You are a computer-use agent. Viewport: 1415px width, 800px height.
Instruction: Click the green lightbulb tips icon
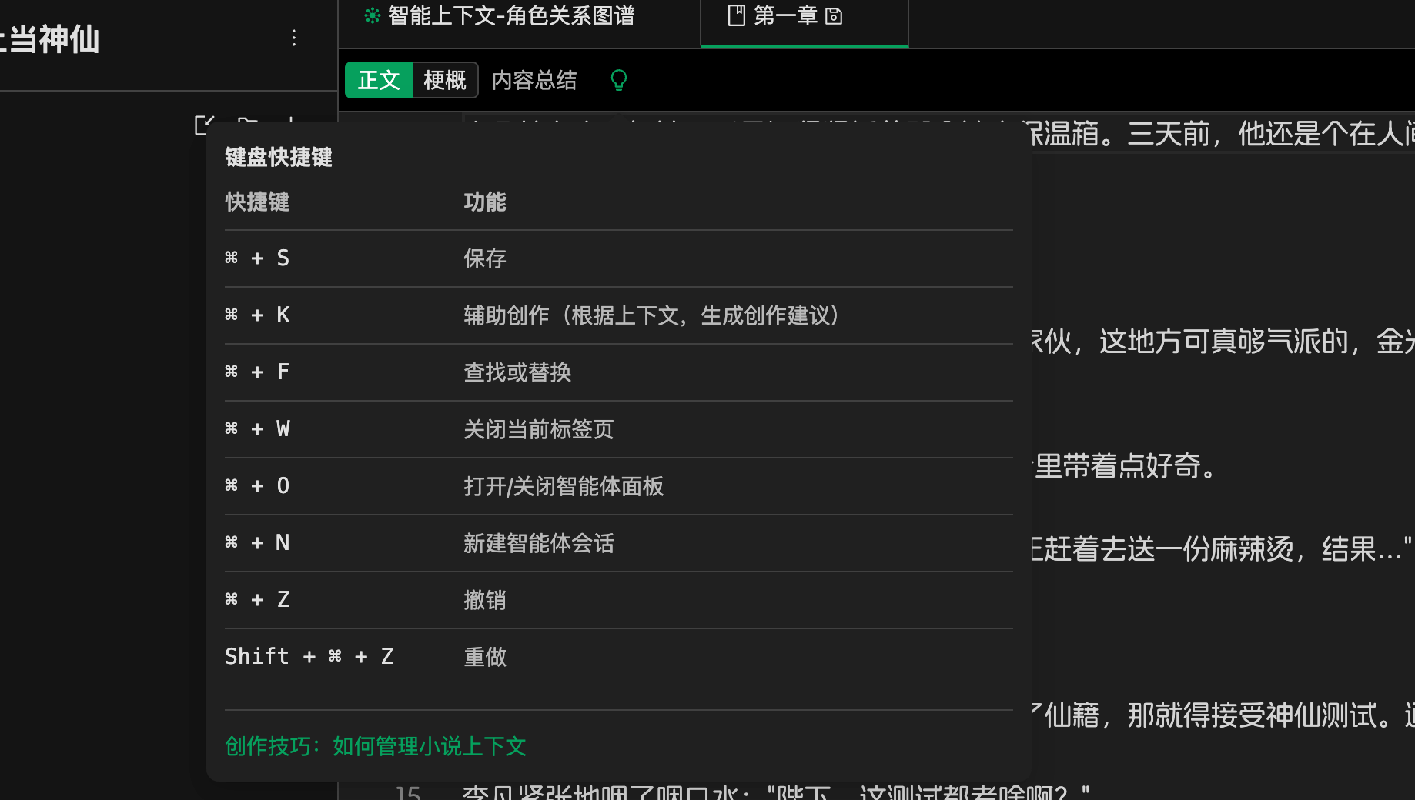(x=618, y=80)
